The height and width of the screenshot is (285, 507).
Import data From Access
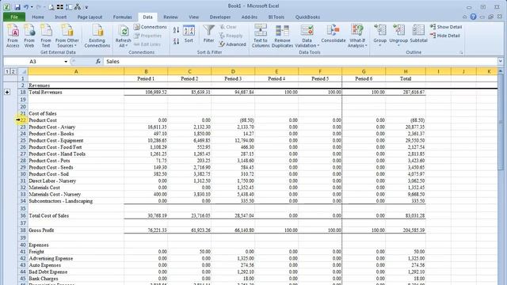(13, 36)
